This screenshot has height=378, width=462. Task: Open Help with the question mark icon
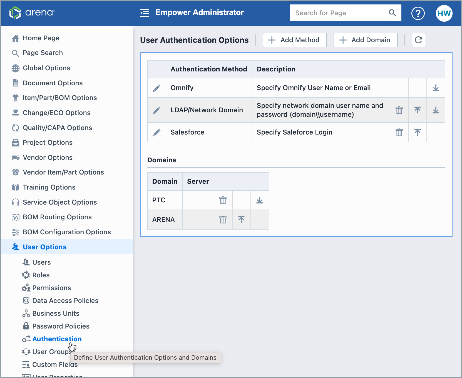(x=418, y=13)
